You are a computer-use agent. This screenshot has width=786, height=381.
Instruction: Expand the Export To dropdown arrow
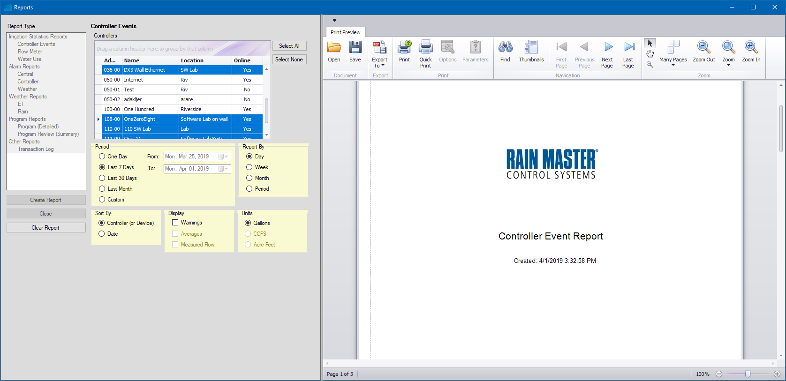click(383, 66)
